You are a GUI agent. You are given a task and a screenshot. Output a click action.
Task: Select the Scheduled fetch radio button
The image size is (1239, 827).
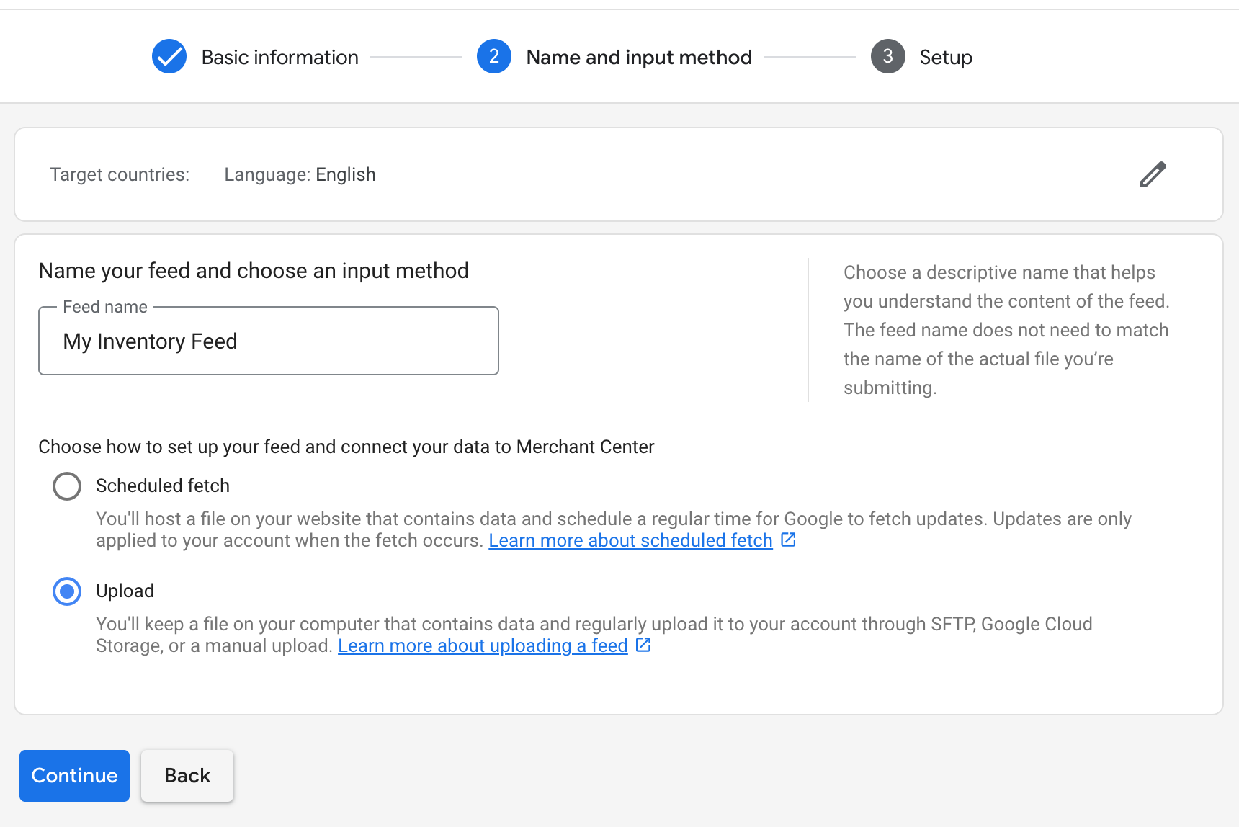coord(67,486)
